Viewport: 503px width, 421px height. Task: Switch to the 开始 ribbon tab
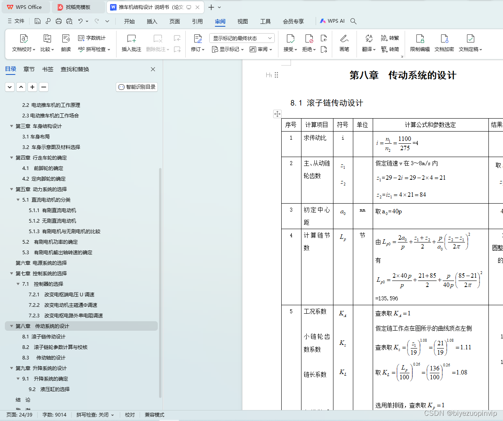(x=129, y=21)
